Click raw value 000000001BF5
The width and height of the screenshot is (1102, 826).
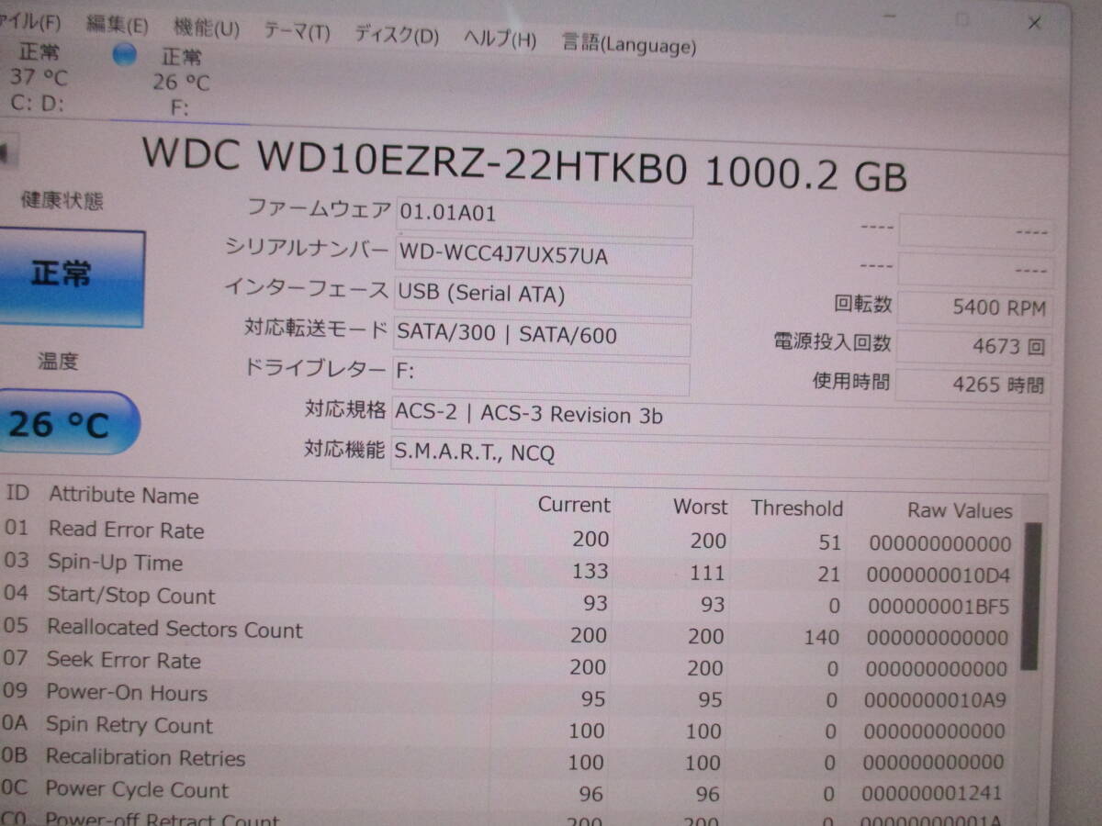pyautogui.click(x=939, y=607)
